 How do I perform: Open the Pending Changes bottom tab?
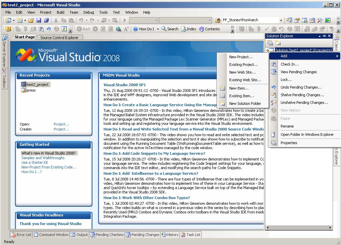coord(143,235)
